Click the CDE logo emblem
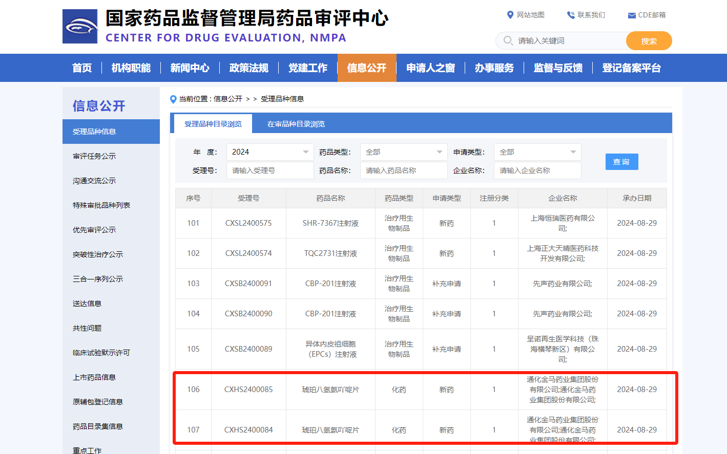 pos(80,26)
